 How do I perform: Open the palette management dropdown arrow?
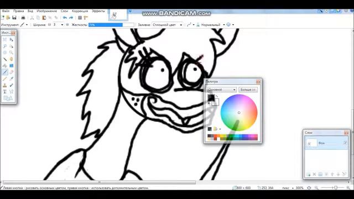[220, 129]
